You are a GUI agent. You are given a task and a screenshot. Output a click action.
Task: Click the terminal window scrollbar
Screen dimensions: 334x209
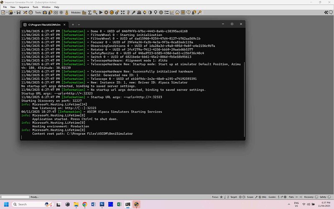(x=244, y=99)
